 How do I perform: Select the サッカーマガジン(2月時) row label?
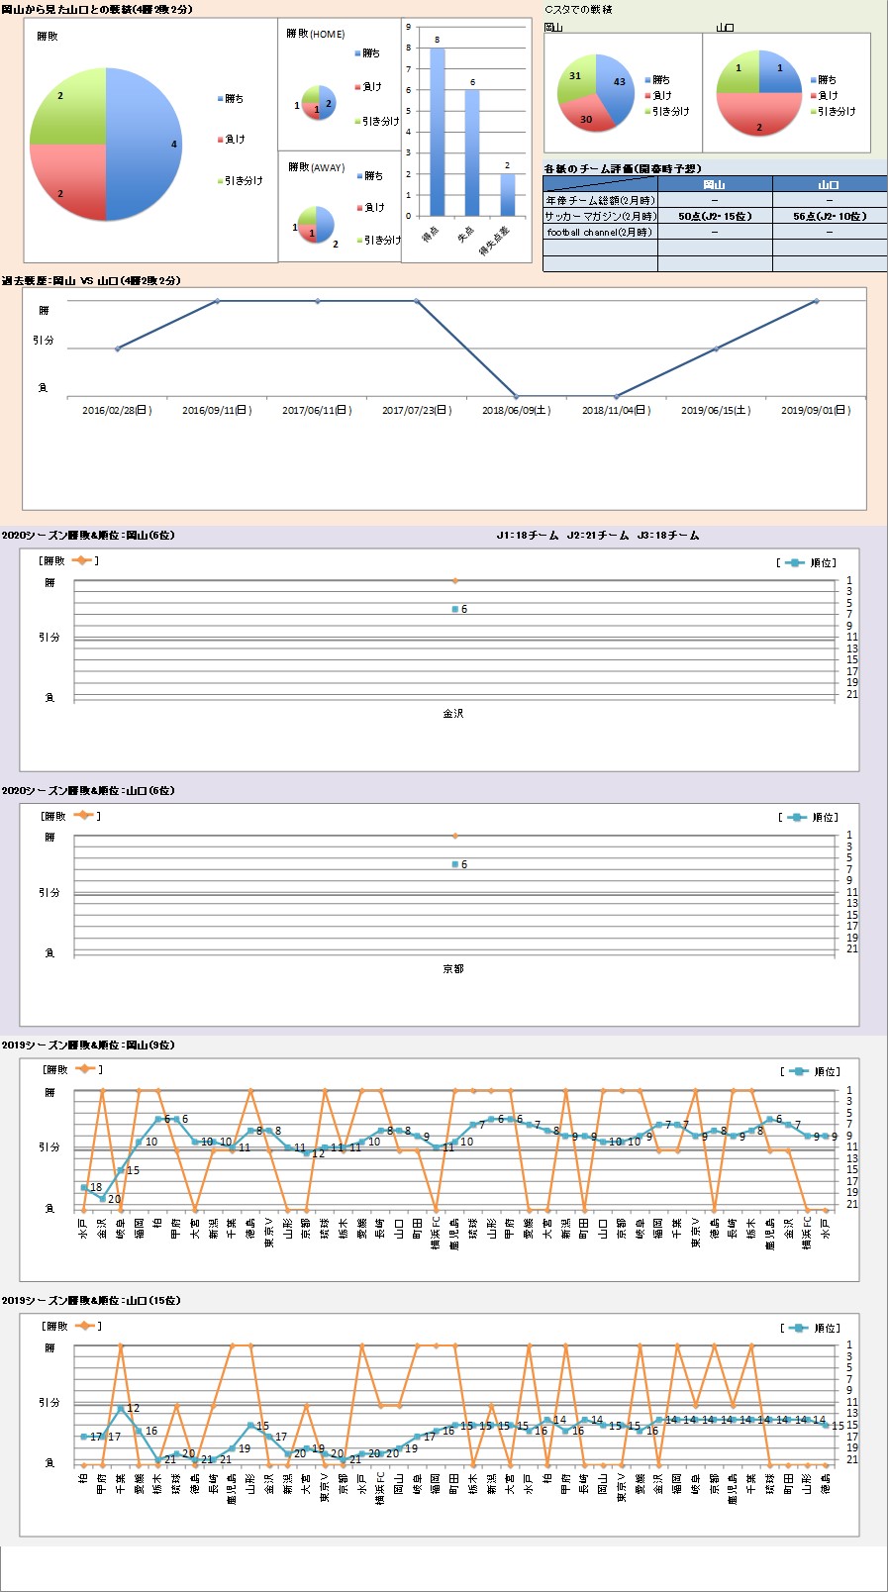(601, 216)
